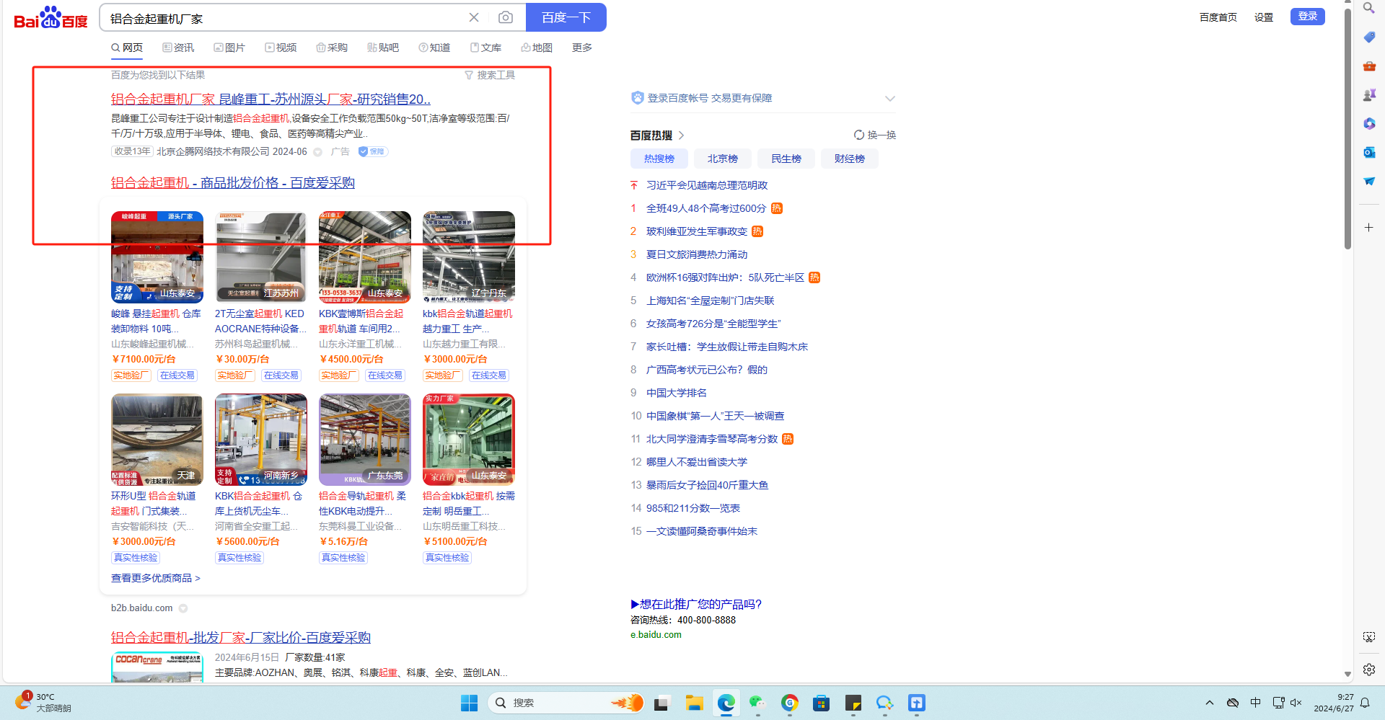Open input method 中 indicator
1385x720 pixels.
(1256, 703)
